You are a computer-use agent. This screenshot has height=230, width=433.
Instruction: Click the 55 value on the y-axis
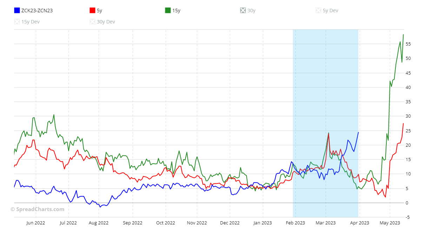(408, 44)
